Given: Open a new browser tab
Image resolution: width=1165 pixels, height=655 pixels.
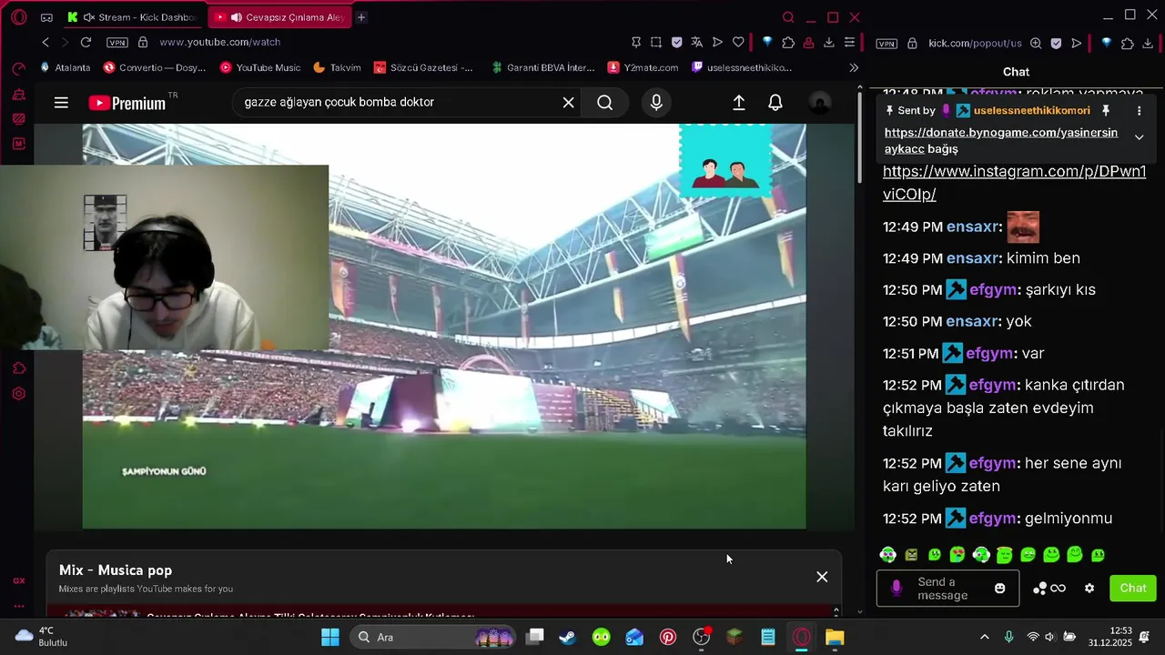Looking at the screenshot, I should (361, 17).
